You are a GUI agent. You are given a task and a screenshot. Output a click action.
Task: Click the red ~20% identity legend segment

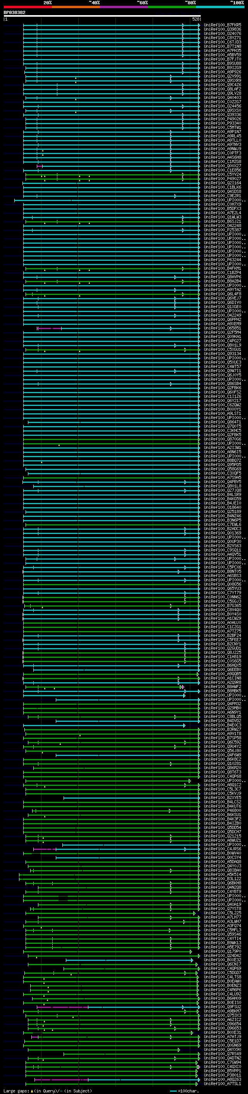28,7
